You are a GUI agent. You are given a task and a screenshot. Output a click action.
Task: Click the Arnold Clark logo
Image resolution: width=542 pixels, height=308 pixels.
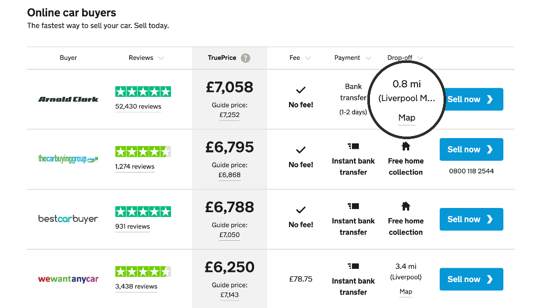pos(68,99)
